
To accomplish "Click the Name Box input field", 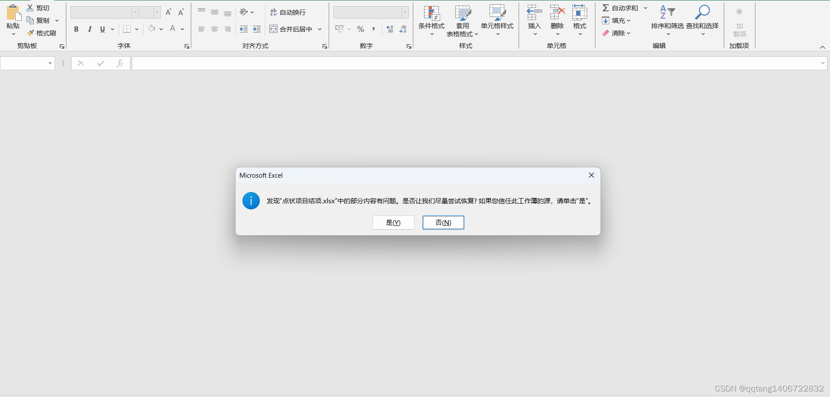I will point(27,63).
